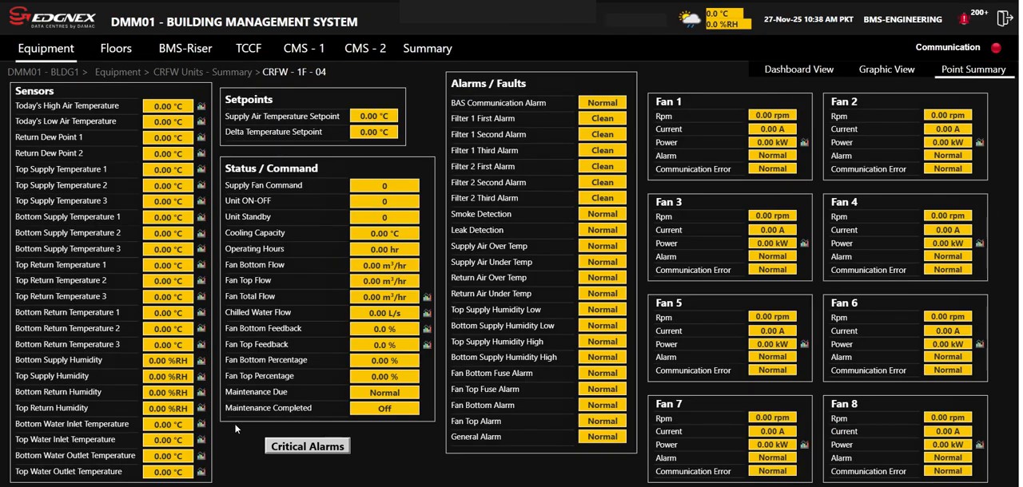The width and height of the screenshot is (1023, 487).
Task: Open the red alarm notifications icon
Action: coord(964,19)
